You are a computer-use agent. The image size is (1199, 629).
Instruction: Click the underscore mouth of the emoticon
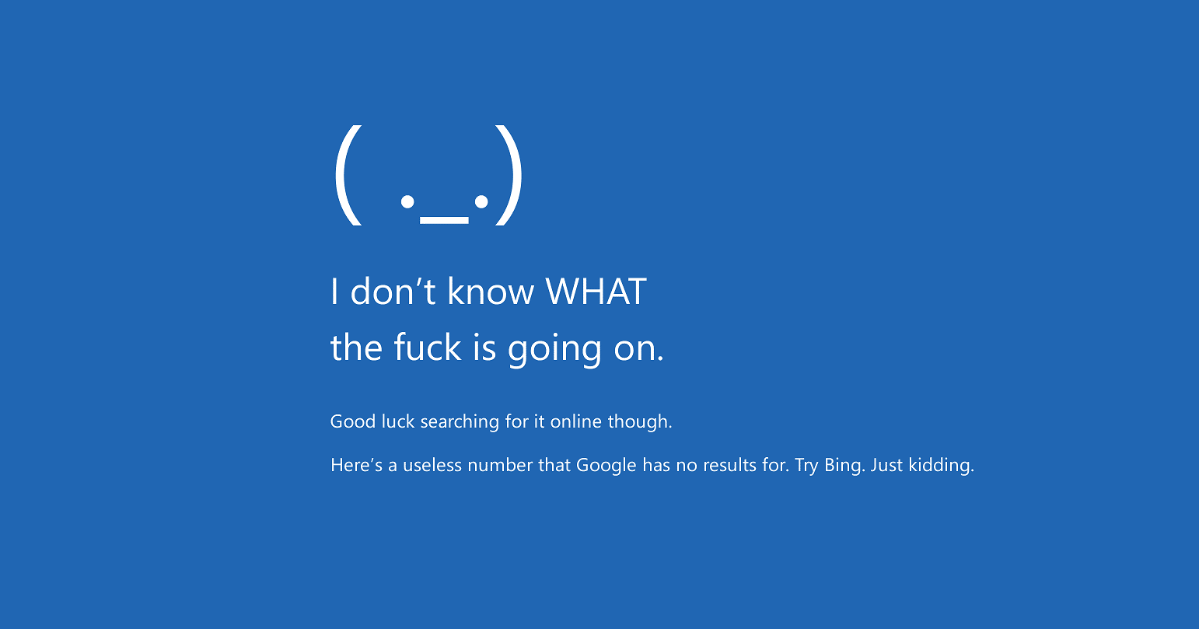click(x=444, y=221)
